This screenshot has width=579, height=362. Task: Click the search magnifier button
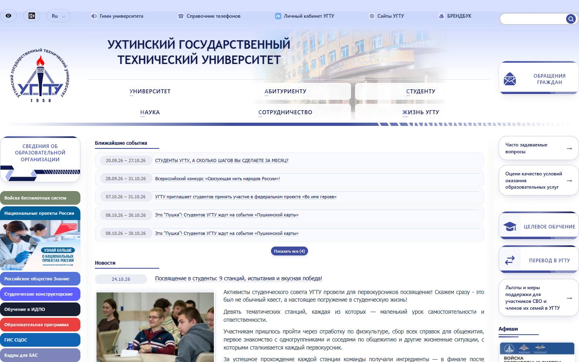pos(571,19)
